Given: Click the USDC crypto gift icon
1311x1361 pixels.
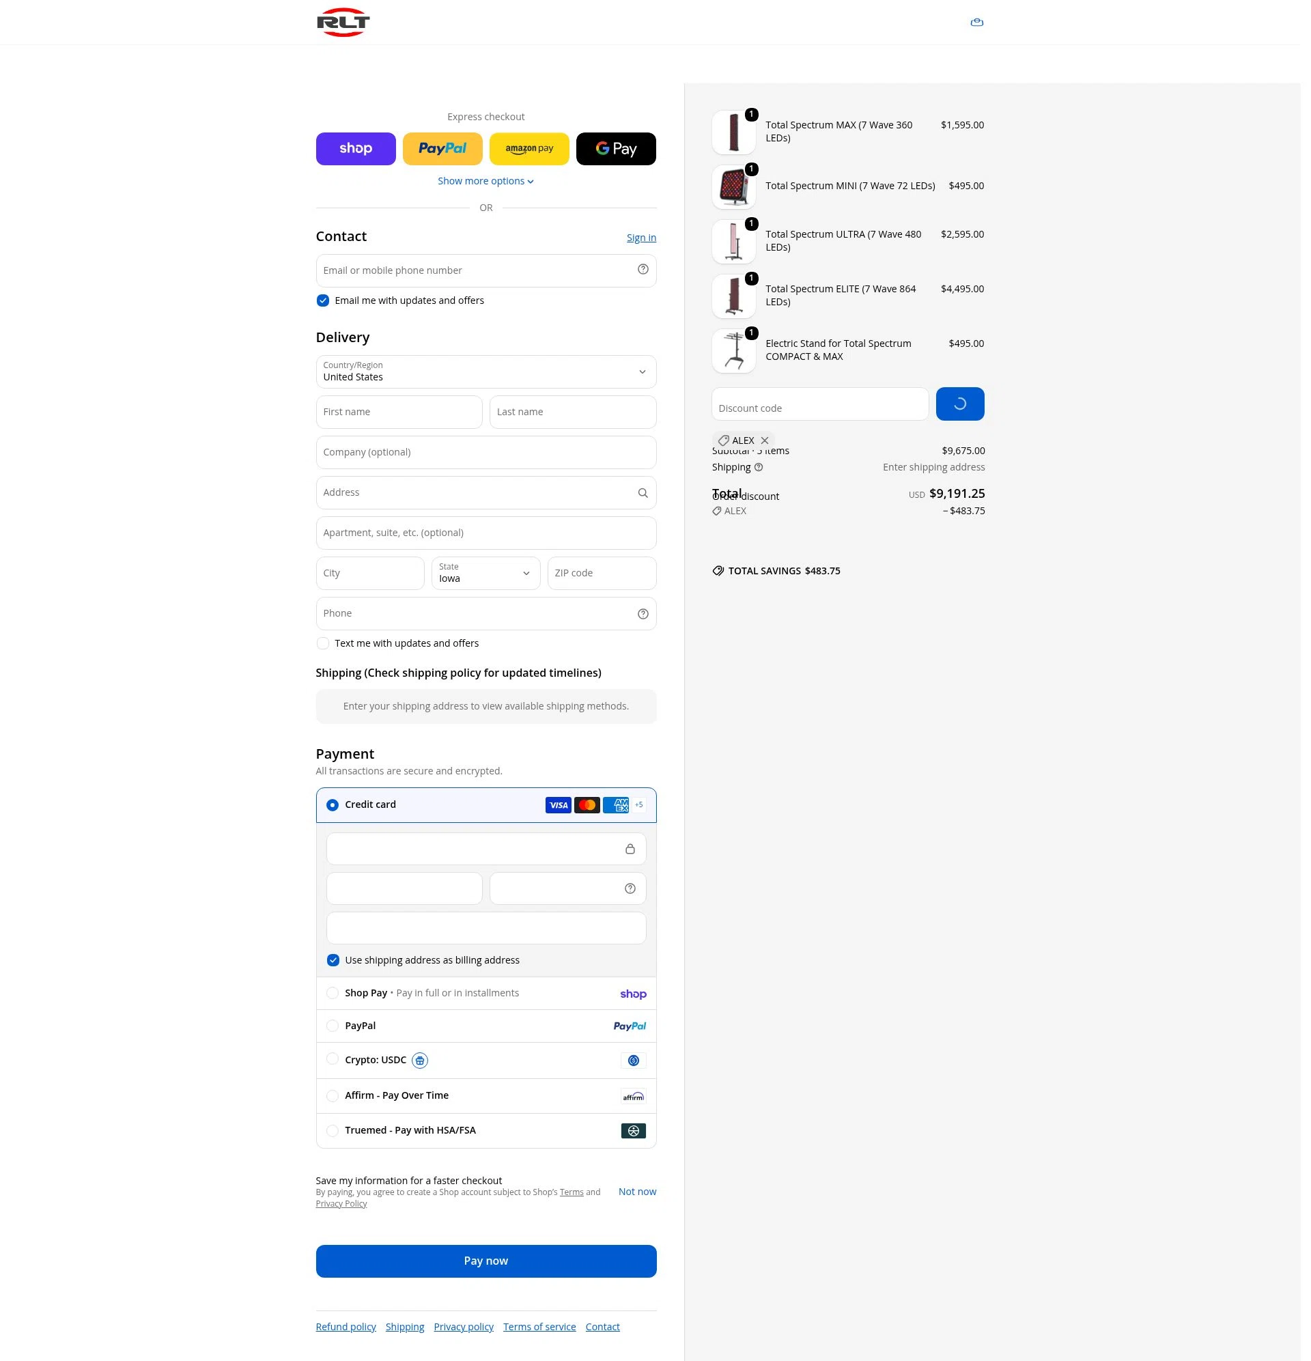Looking at the screenshot, I should tap(419, 1061).
